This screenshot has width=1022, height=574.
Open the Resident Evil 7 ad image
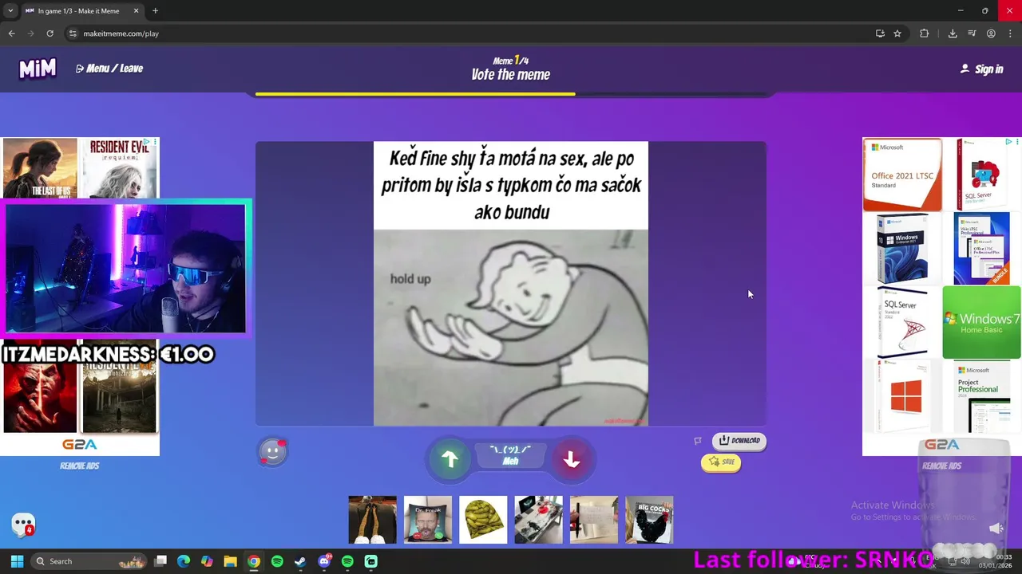119,398
